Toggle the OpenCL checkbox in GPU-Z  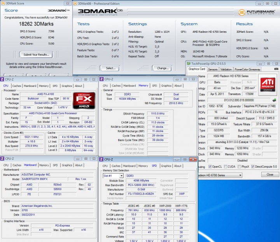[x=210, y=166]
